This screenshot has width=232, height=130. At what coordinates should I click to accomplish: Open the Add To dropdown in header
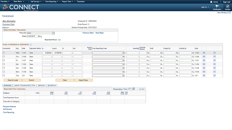coord(205,7)
